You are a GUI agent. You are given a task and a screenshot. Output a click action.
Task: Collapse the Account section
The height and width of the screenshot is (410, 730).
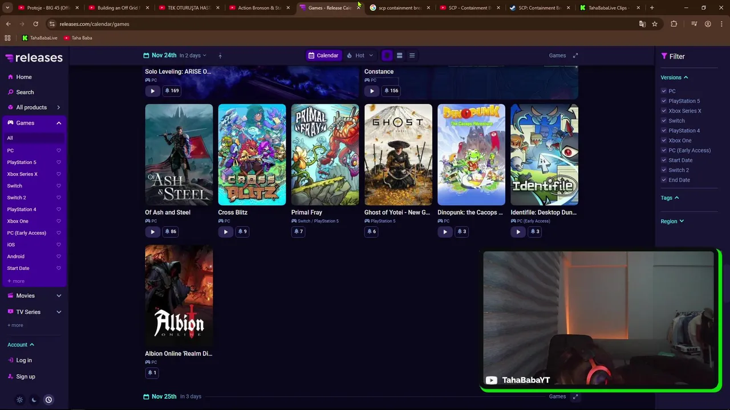click(21, 345)
